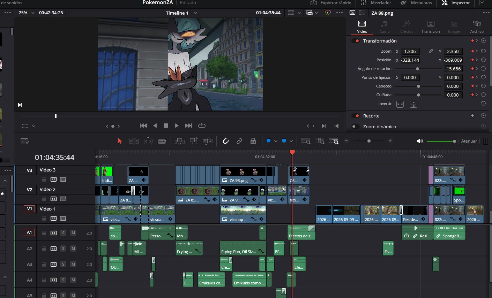
Task: Select the Blade Edit tool
Action: click(162, 141)
